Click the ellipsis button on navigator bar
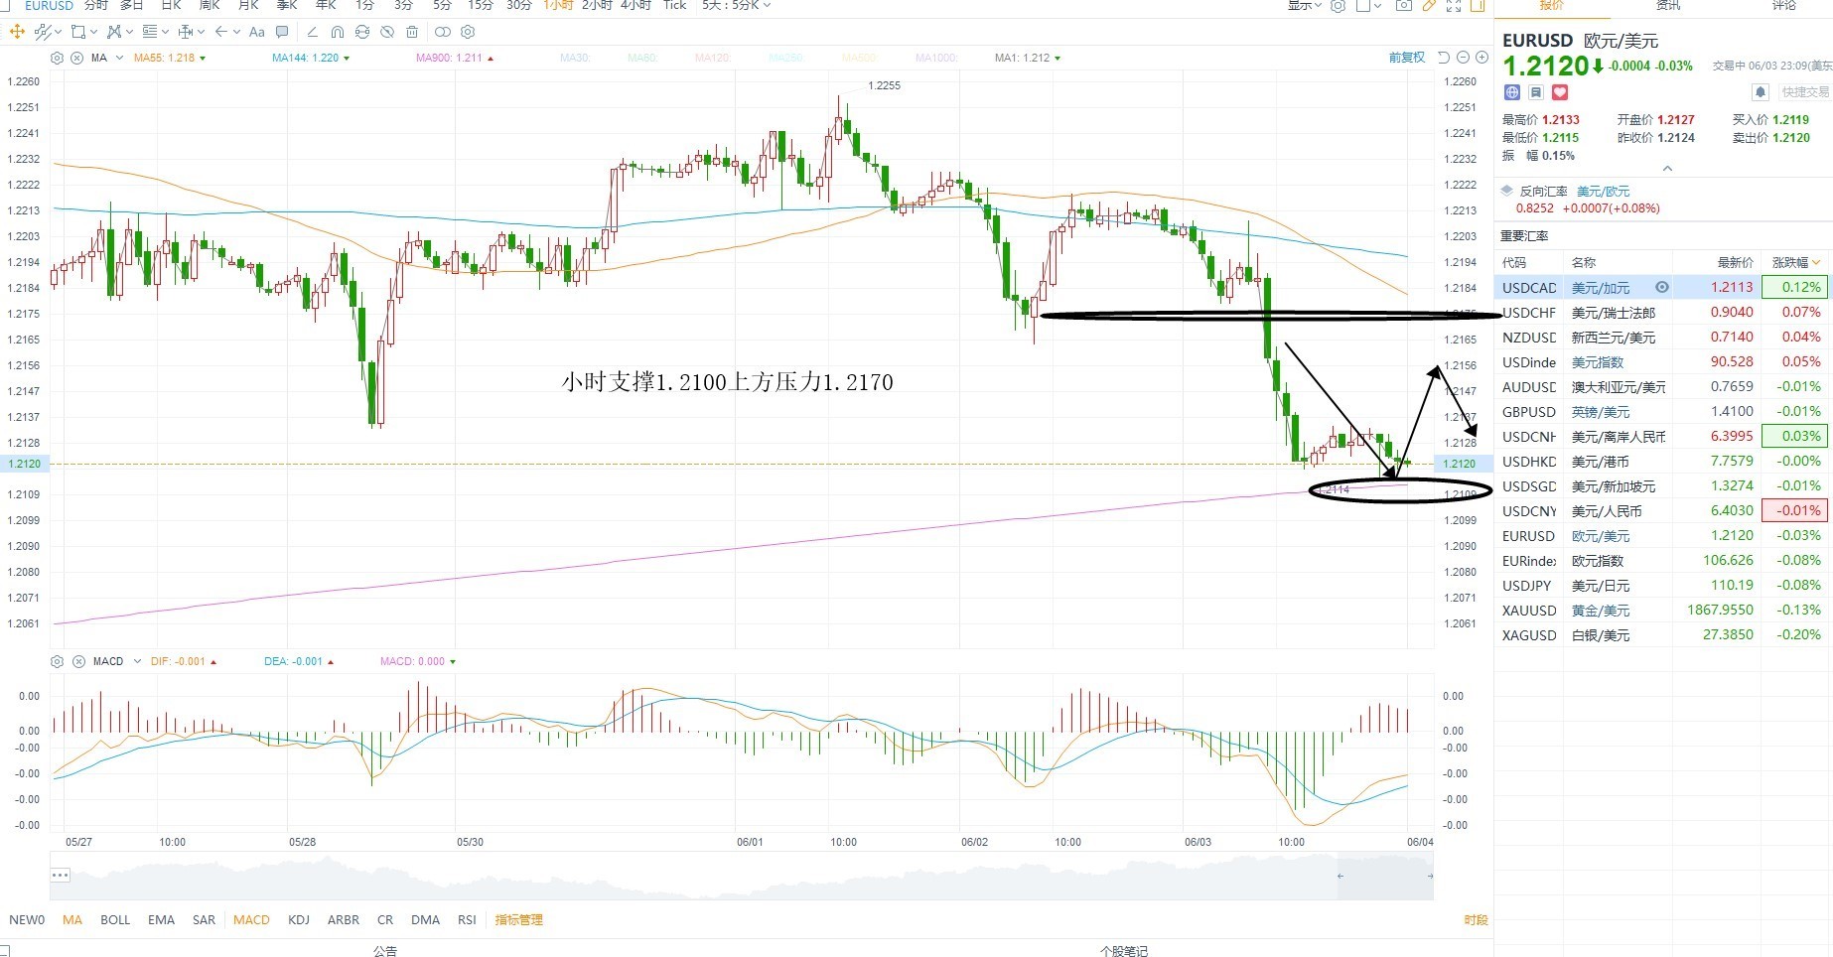This screenshot has width=1833, height=957. pyautogui.click(x=61, y=875)
